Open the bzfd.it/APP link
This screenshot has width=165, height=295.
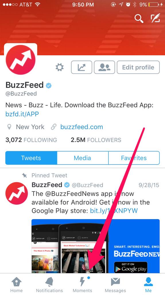click(22, 114)
